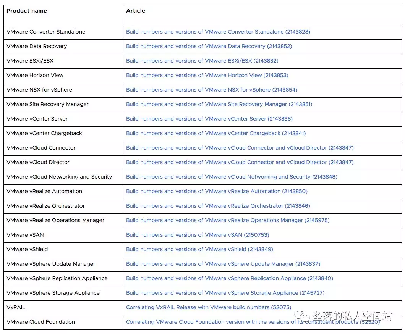Open the vCenter Chargeback build numbers article
The image size is (405, 334).
click(216, 133)
